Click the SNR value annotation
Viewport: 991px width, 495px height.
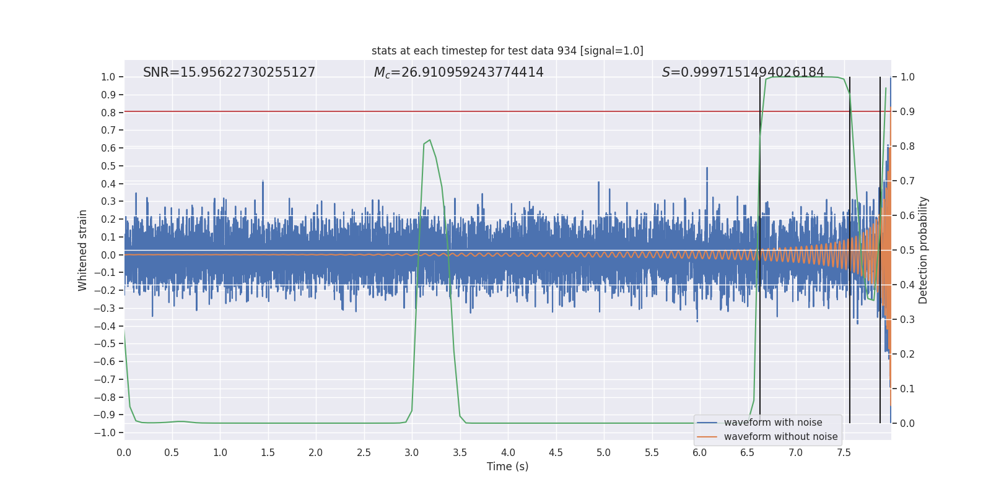click(x=229, y=72)
